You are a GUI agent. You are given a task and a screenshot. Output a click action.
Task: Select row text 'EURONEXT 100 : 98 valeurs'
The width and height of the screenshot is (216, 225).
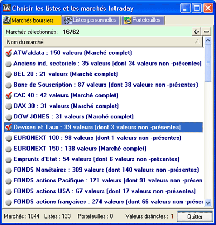click(x=53, y=138)
